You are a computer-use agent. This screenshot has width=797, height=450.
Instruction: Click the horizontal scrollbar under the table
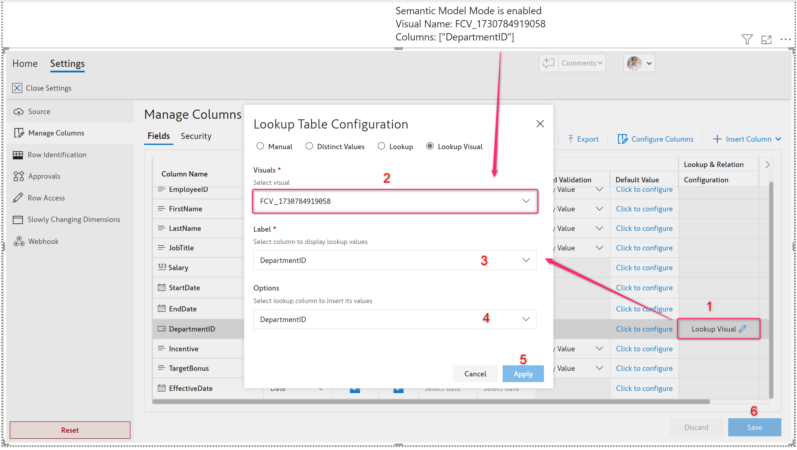pyautogui.click(x=431, y=402)
